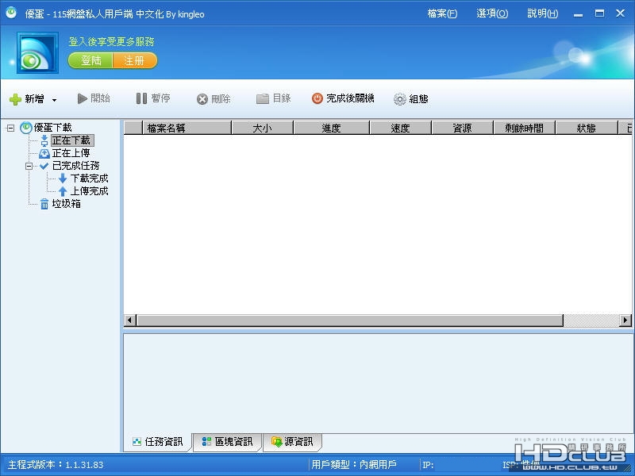Open the dropdown arrow next to 新增
The height and width of the screenshot is (476, 635).
click(54, 100)
